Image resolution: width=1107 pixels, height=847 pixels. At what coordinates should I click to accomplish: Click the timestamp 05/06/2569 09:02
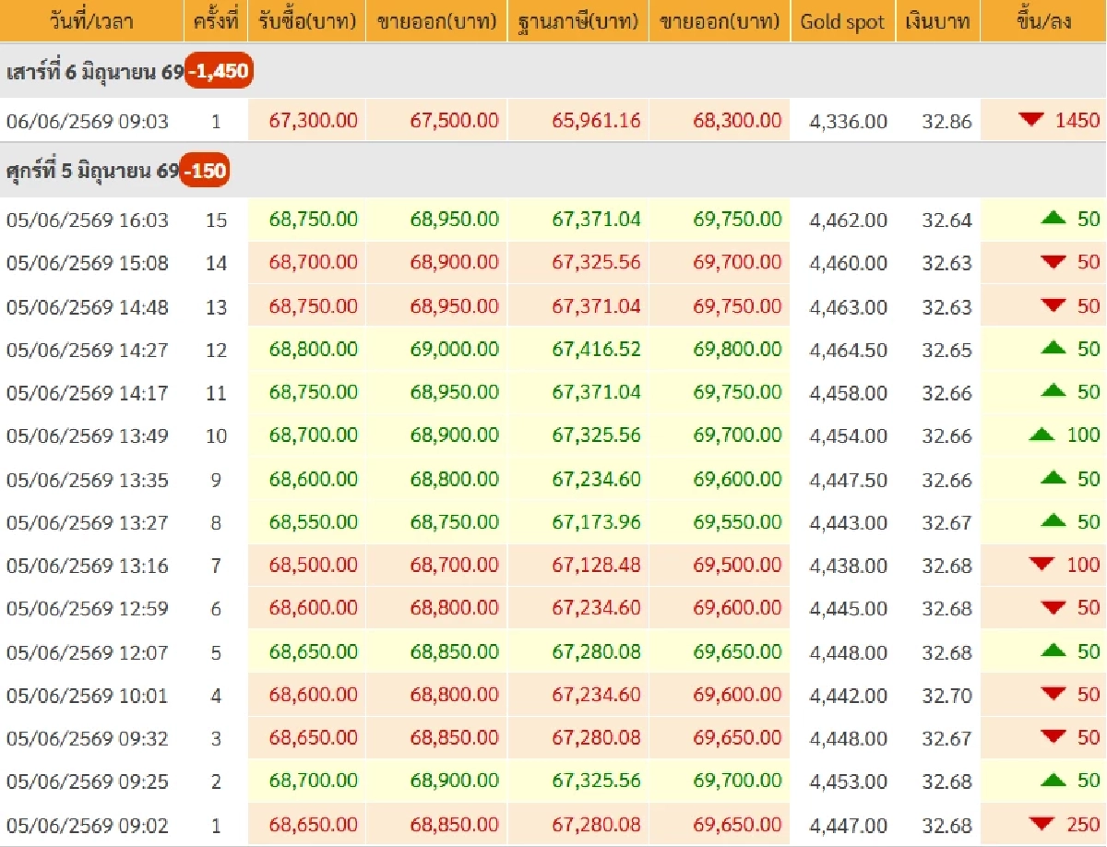88,825
